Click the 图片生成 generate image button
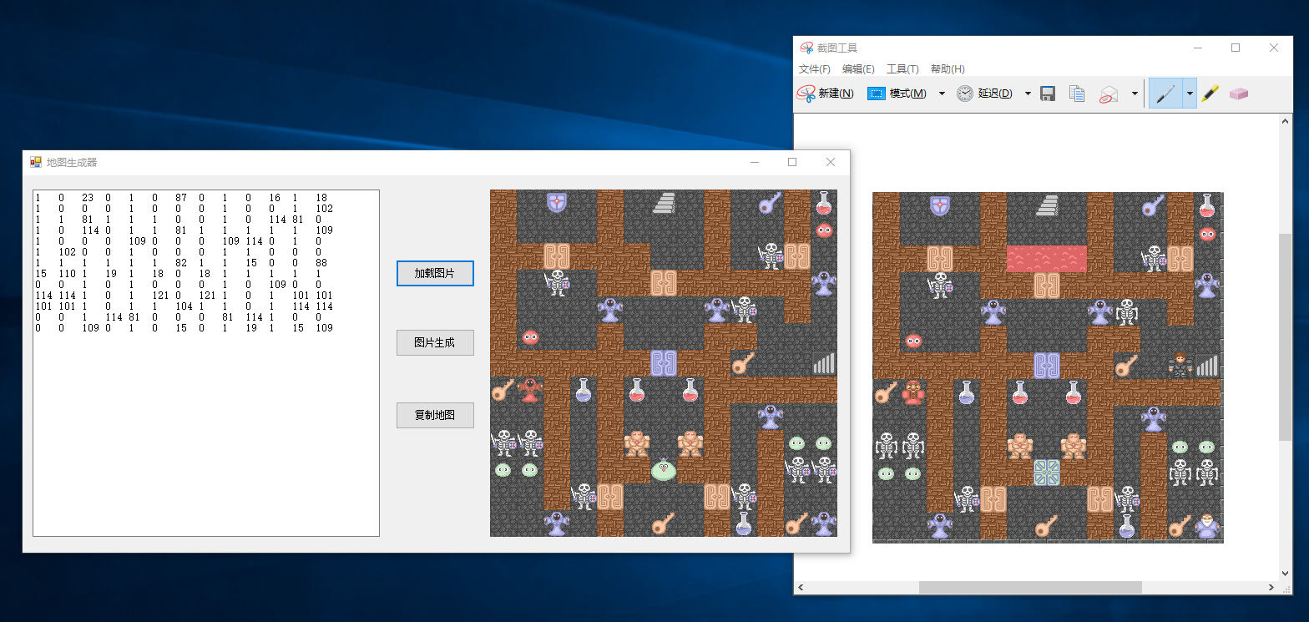The image size is (1309, 622). click(x=435, y=343)
